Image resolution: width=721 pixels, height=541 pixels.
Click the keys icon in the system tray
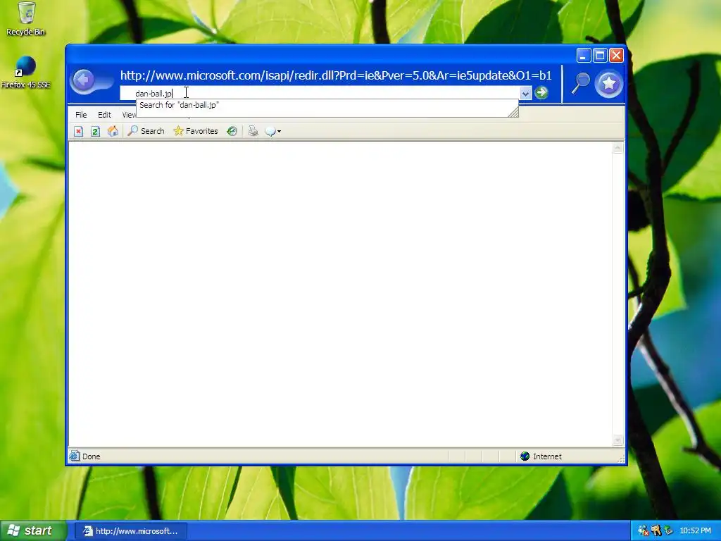[656, 531]
